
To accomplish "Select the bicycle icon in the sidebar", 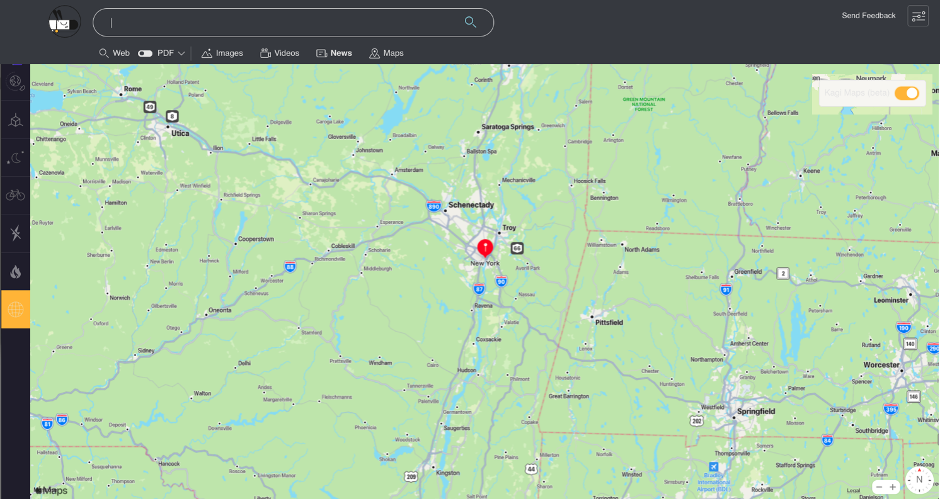I will [x=16, y=196].
